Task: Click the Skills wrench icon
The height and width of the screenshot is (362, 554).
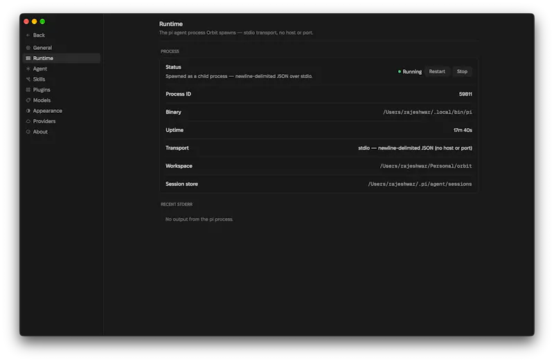Action: click(x=28, y=79)
